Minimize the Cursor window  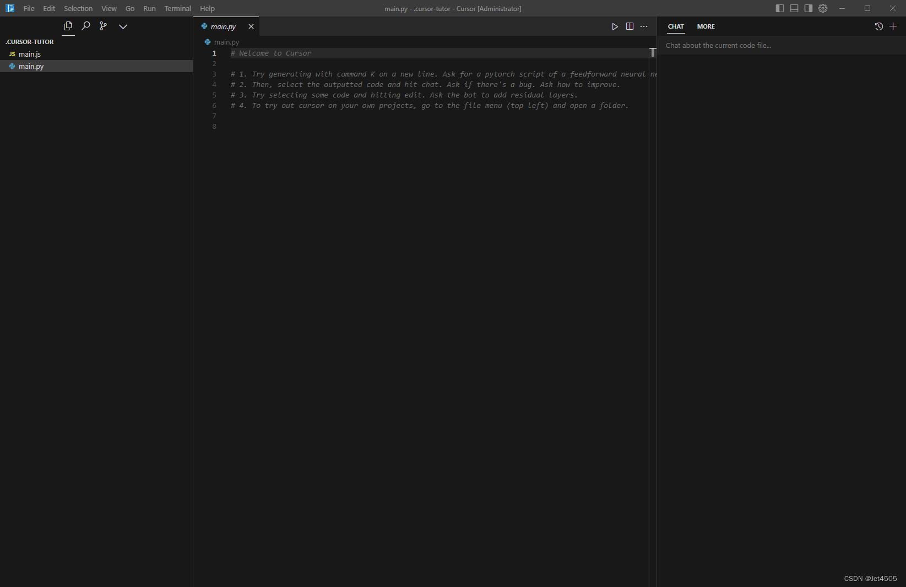pyautogui.click(x=842, y=8)
